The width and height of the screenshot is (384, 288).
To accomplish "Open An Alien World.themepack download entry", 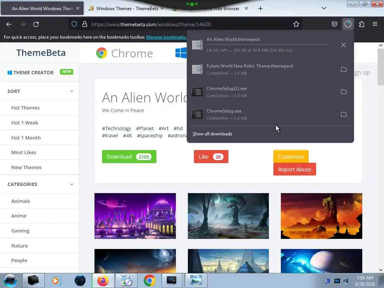I will pyautogui.click(x=262, y=45).
